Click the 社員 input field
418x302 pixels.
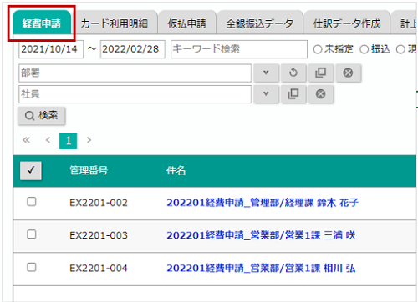[x=135, y=94]
